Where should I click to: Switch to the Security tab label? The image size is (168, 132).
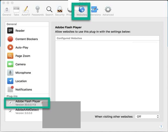60,15
